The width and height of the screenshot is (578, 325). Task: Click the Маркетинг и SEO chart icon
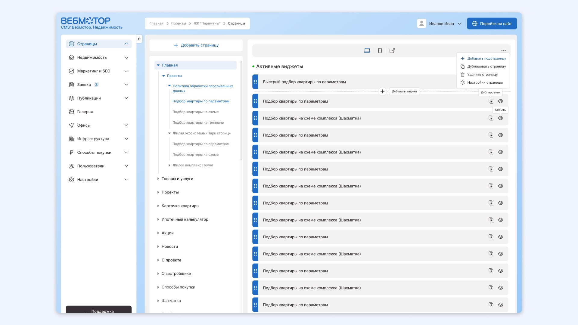tap(71, 71)
